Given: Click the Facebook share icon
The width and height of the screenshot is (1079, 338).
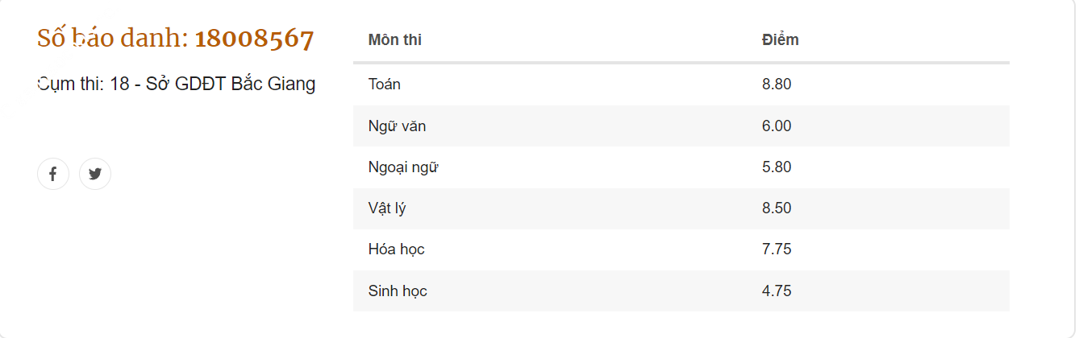Looking at the screenshot, I should pos(53,174).
